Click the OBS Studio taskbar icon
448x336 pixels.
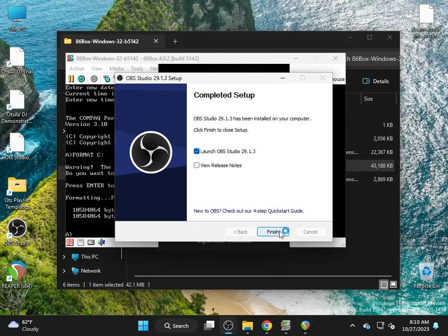[228, 325]
